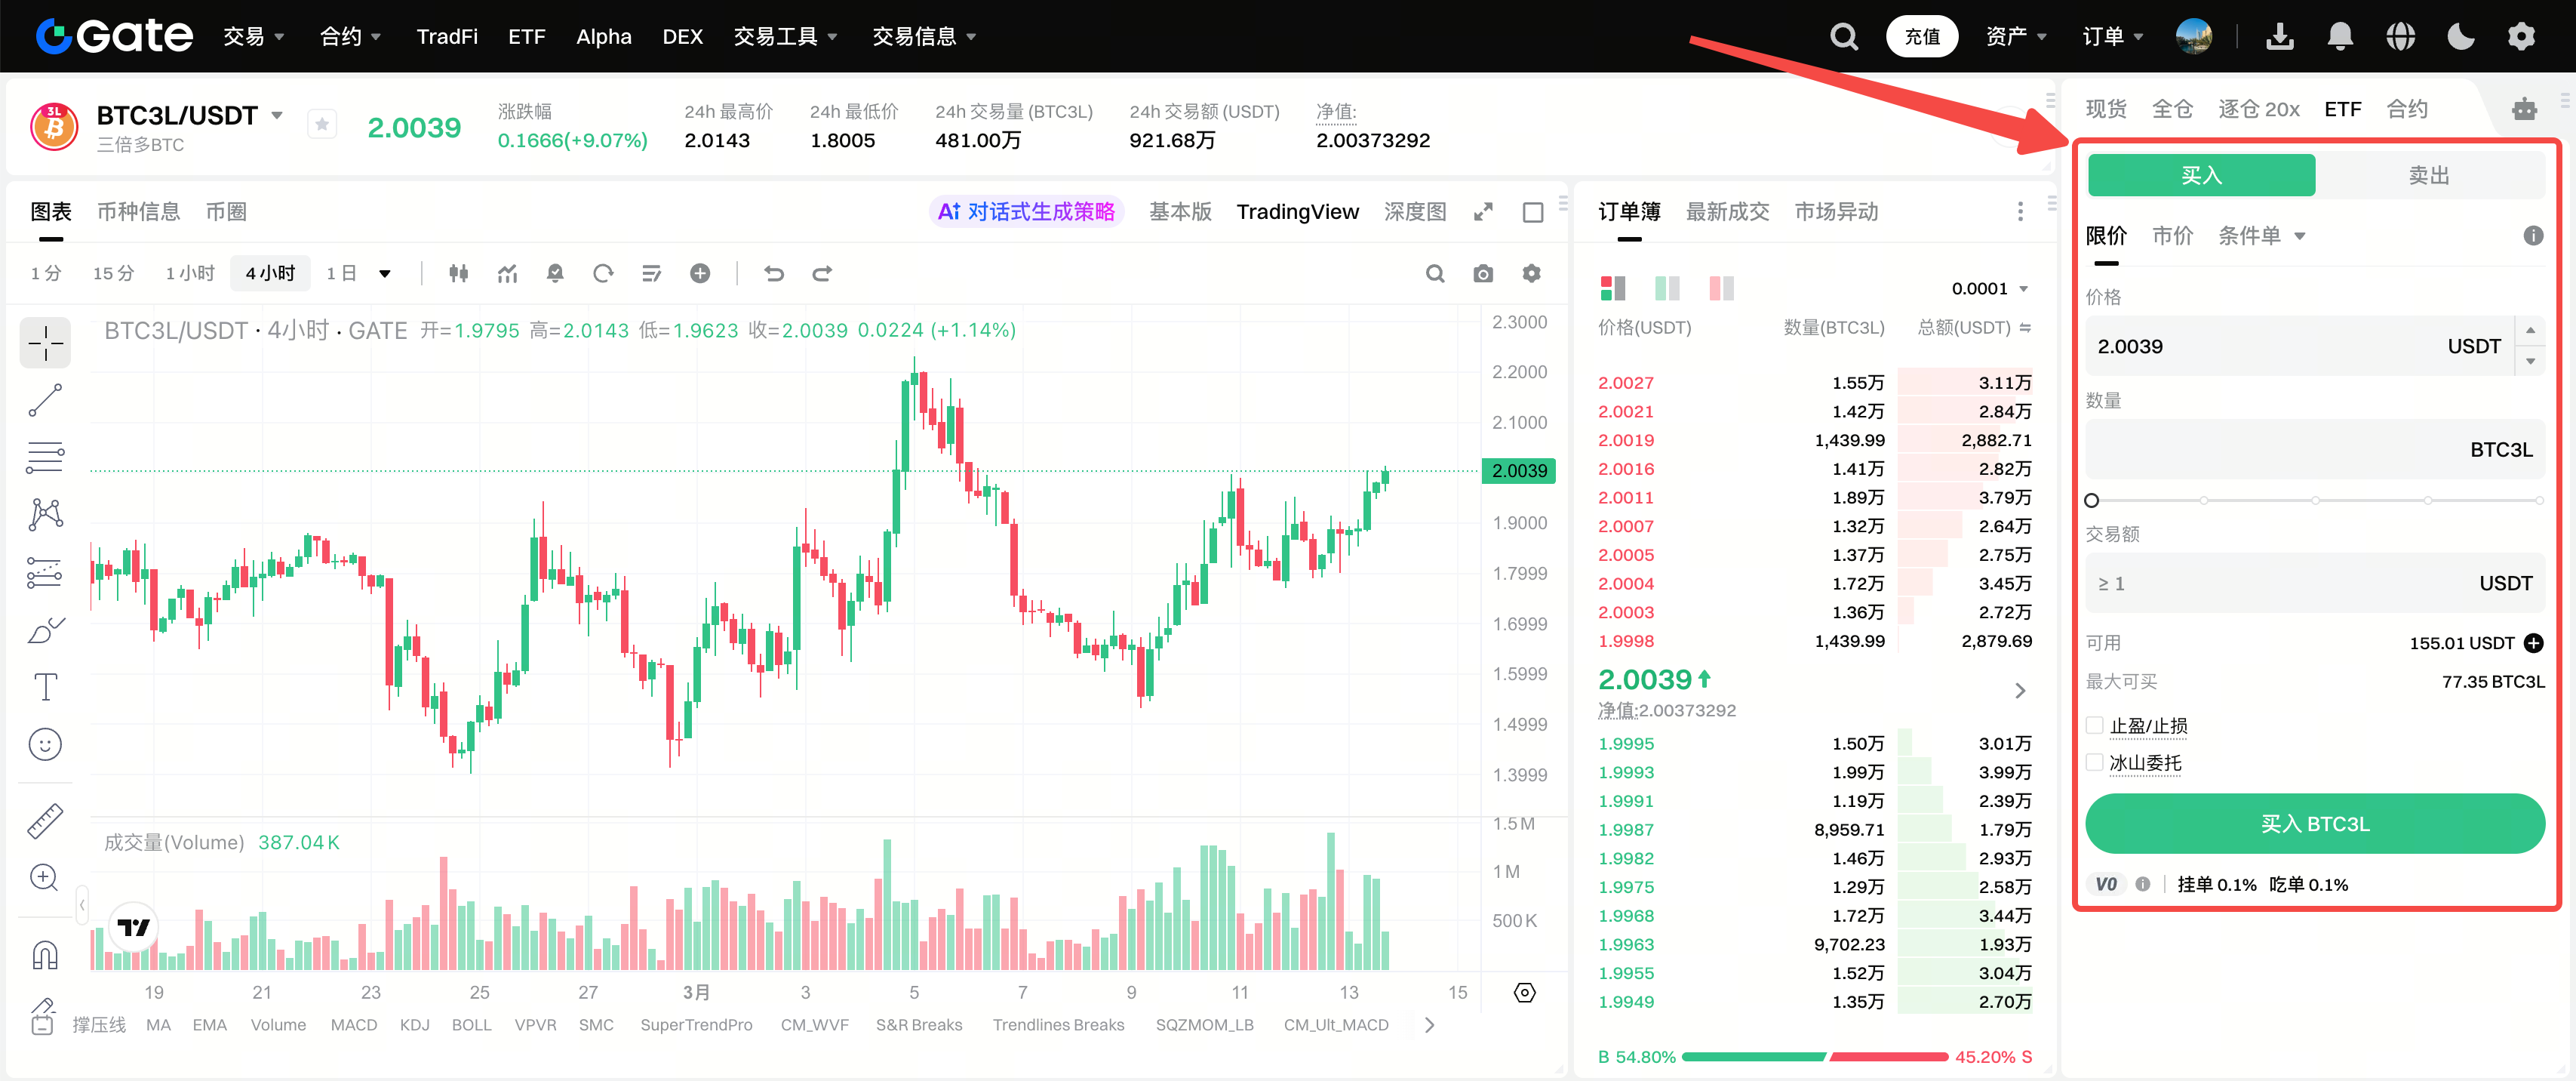Click the notification bell icon
This screenshot has width=2576, height=1081.
(x=2340, y=37)
